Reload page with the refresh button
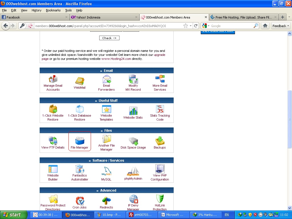Image resolution: width=292 pixels, height=219 pixels. point(196,26)
